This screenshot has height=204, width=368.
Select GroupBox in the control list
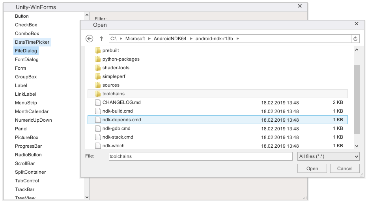[26, 77]
